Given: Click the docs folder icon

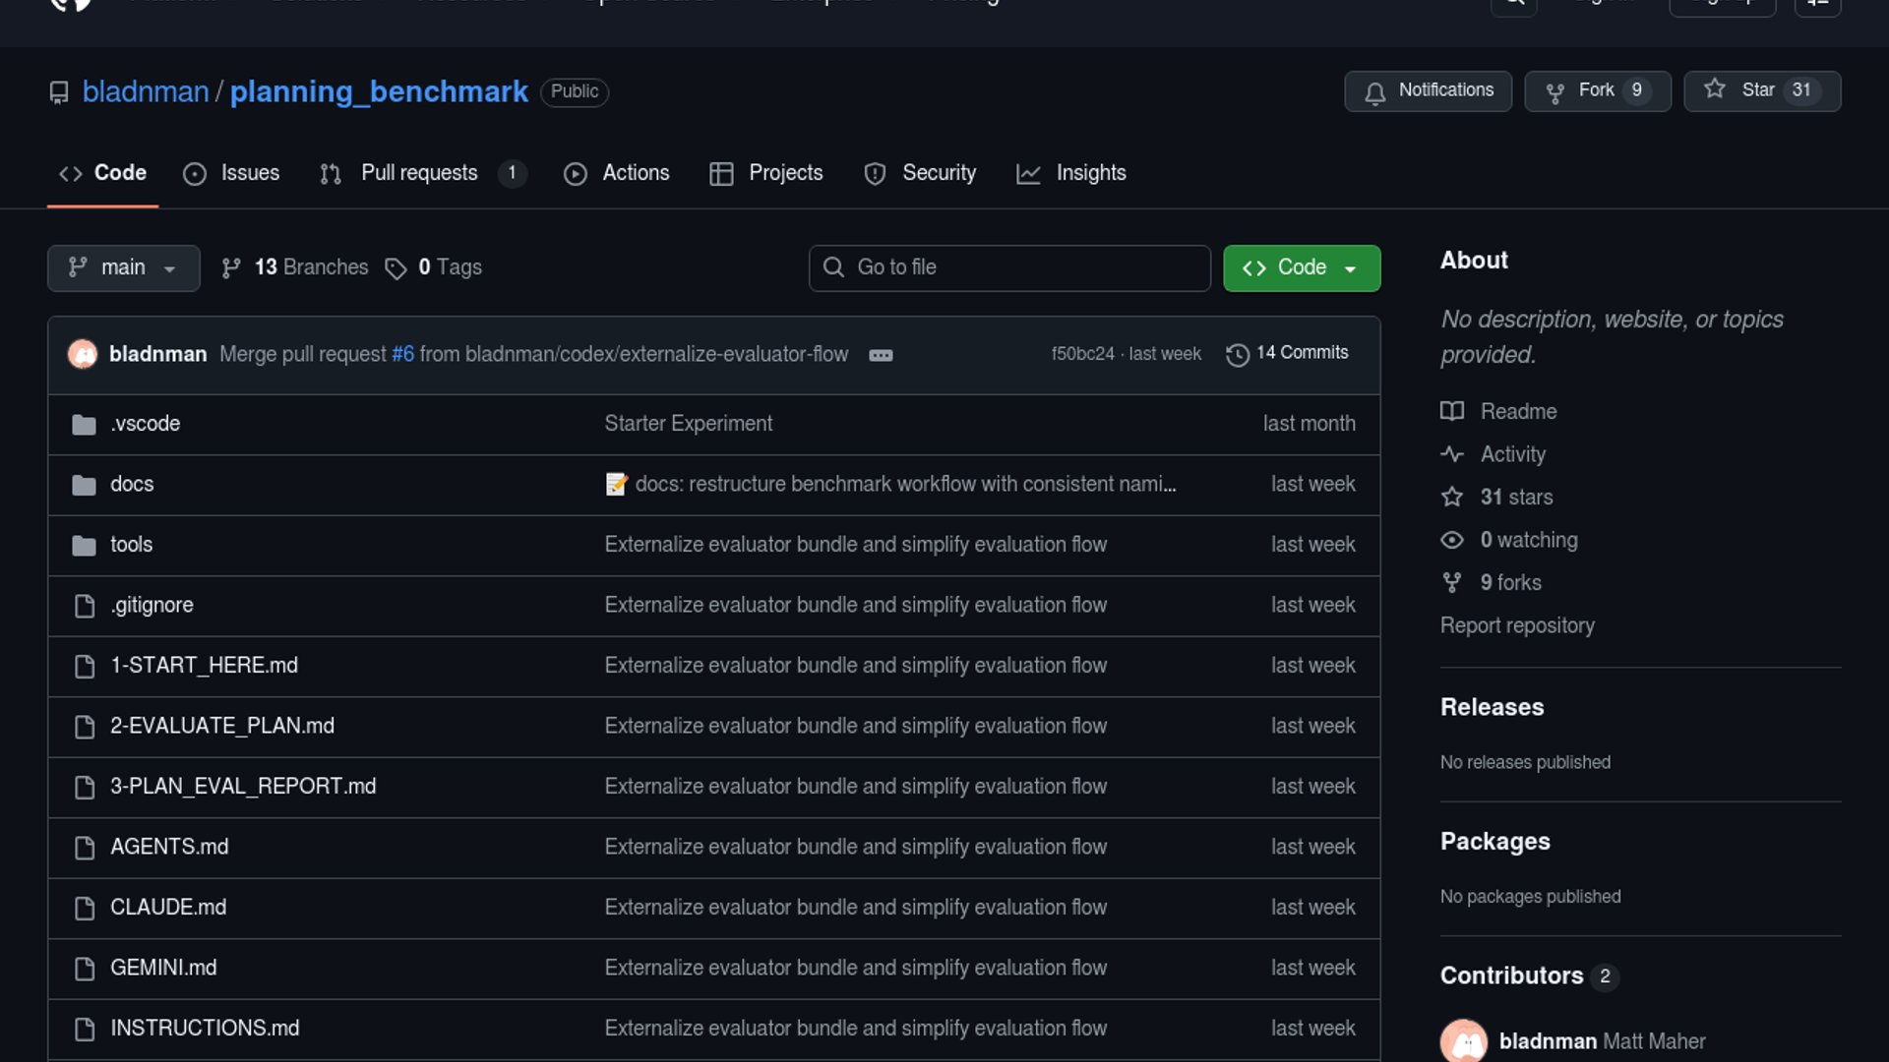Looking at the screenshot, I should click(x=84, y=485).
